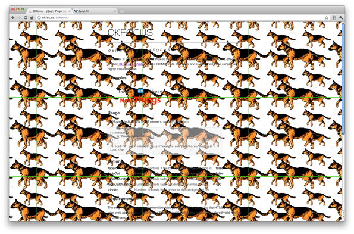Click the green macOS zoom window button

pyautogui.click(x=23, y=10)
